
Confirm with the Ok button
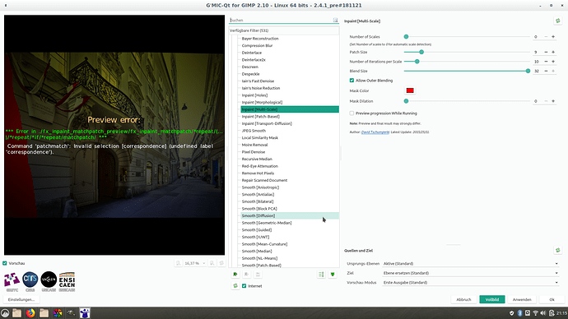[552, 299]
